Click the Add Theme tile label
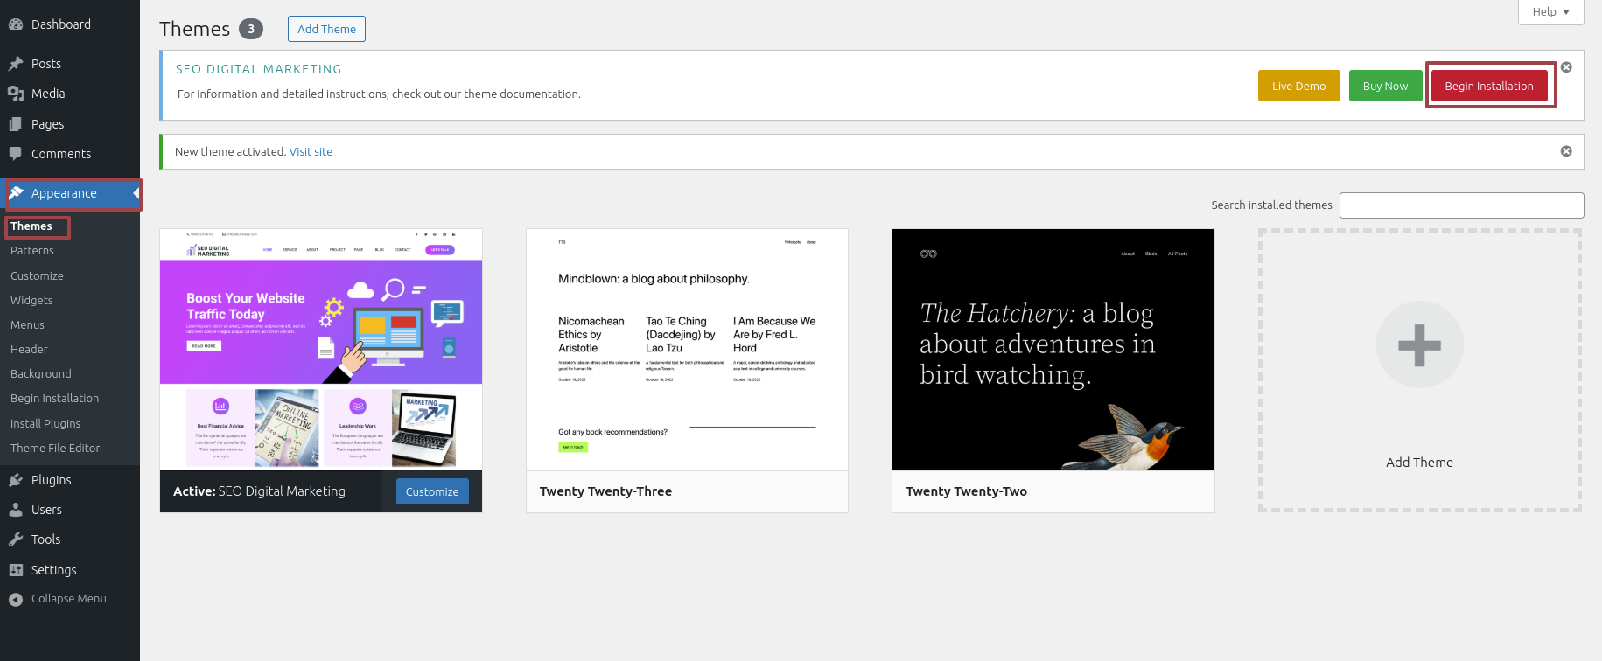Viewport: 1602px width, 661px height. pyautogui.click(x=1419, y=463)
